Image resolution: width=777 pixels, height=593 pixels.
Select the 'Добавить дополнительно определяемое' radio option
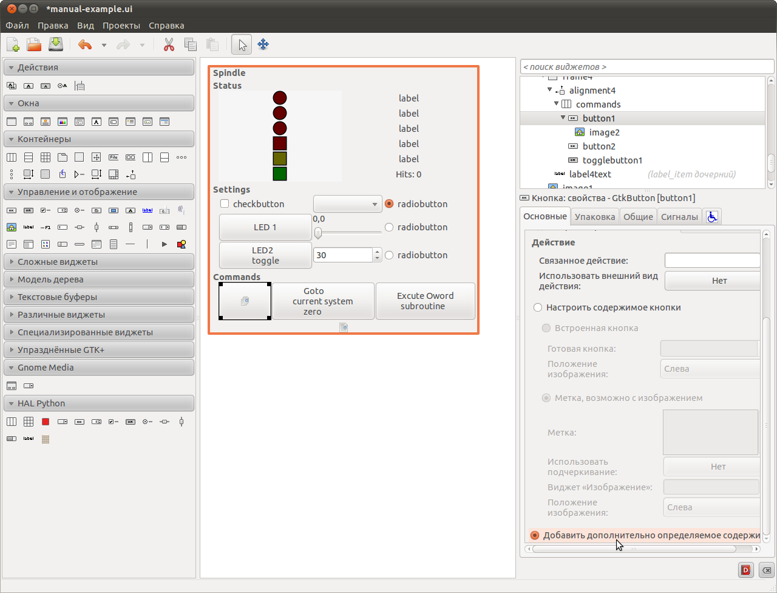pos(535,535)
